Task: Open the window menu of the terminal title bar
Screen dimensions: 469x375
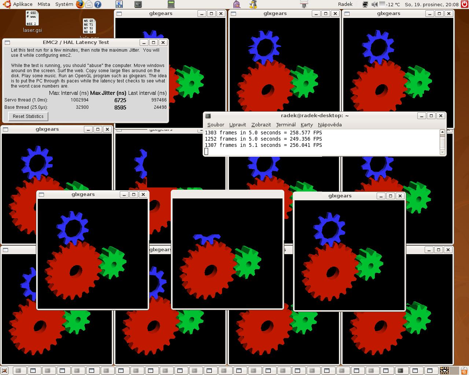Action: click(208, 116)
